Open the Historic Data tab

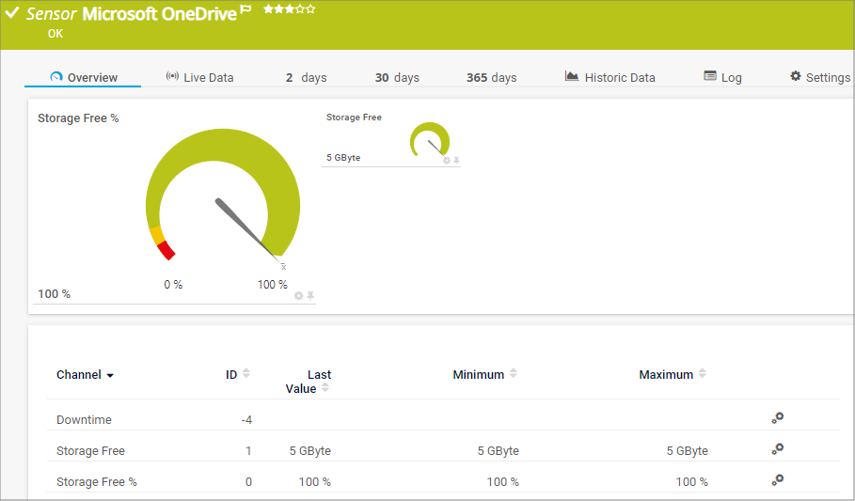[610, 77]
